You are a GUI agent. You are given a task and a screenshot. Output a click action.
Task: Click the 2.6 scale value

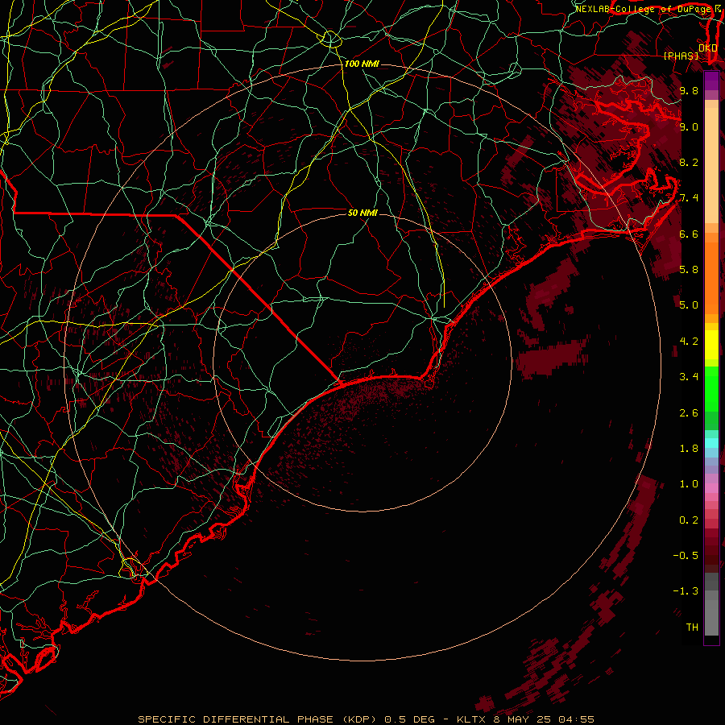[689, 413]
